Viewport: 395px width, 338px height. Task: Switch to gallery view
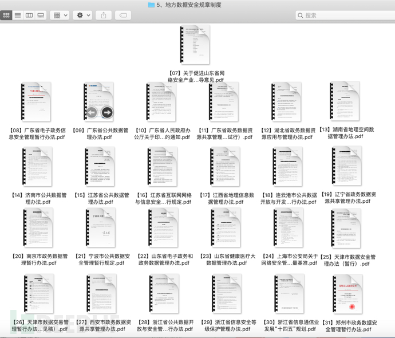(41, 15)
